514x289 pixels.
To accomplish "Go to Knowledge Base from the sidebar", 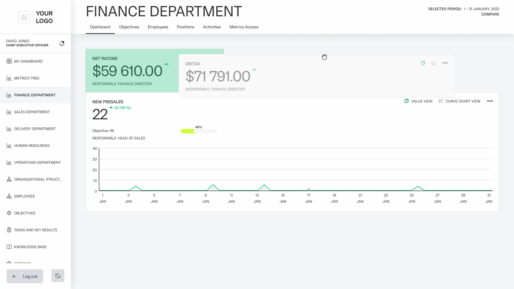I will click(x=30, y=247).
